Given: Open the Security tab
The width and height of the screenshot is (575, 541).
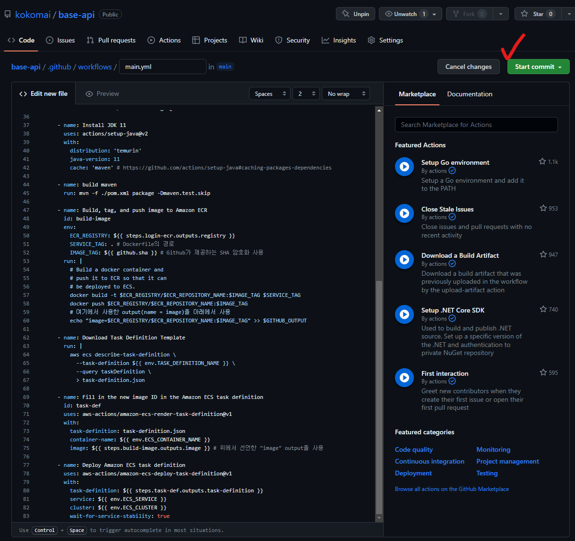Looking at the screenshot, I should [292, 40].
